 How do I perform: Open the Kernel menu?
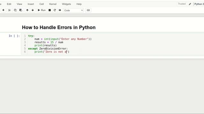coord(53,4)
